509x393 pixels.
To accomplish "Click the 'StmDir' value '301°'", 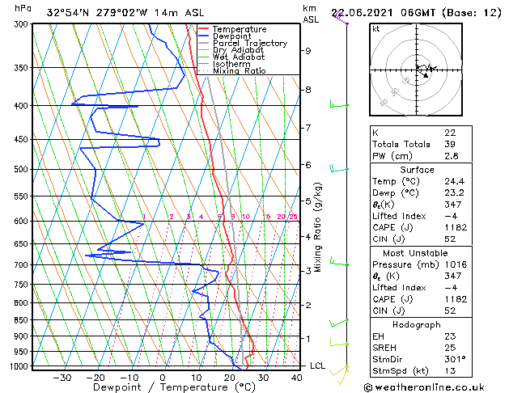I will (x=455, y=359).
